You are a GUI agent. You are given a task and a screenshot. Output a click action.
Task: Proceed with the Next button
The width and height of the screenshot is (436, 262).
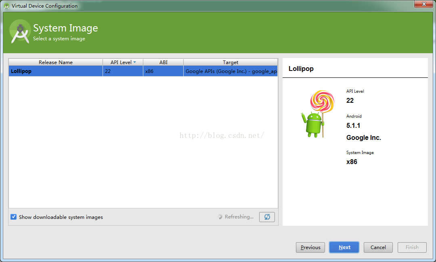point(344,247)
